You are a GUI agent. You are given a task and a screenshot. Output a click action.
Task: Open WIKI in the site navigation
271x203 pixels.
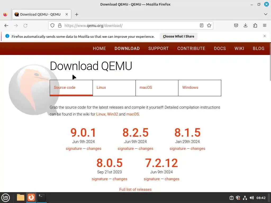tap(239, 49)
